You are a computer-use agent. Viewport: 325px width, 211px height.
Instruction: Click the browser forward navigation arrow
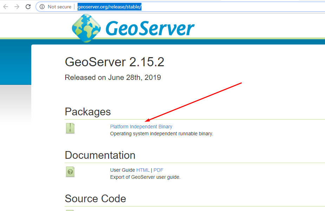(16, 6)
